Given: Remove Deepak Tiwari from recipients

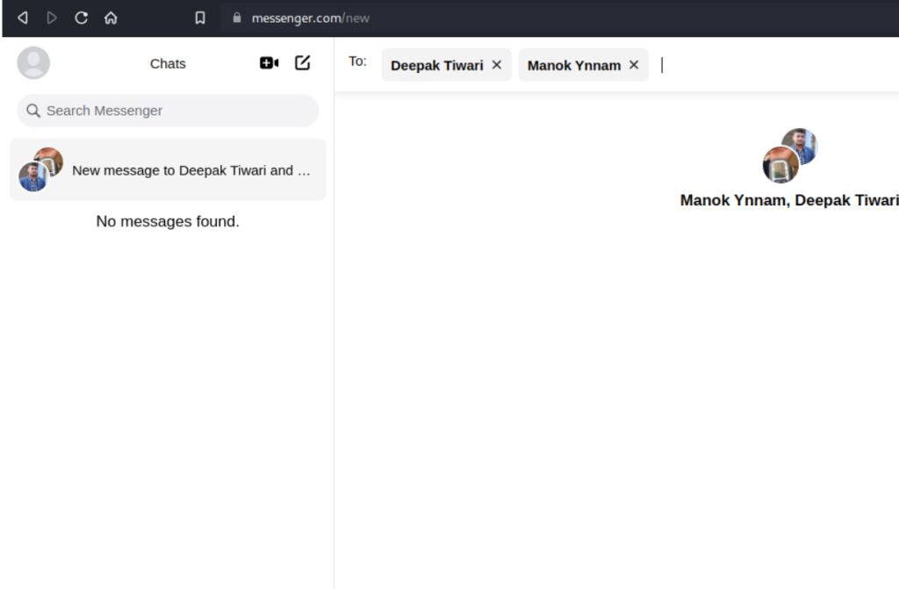Looking at the screenshot, I should pyautogui.click(x=497, y=65).
